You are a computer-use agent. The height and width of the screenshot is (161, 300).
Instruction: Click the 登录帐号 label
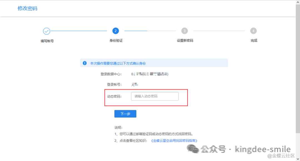(114, 84)
